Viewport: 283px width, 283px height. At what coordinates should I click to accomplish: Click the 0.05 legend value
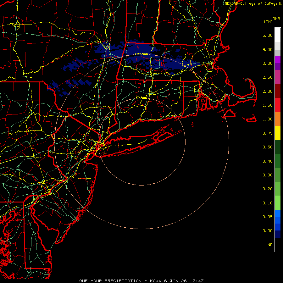[x=268, y=217]
